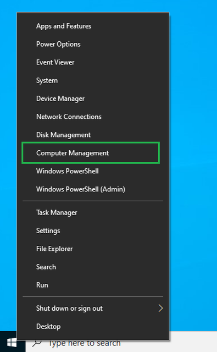
Task: Select Power Options from the menu
Action: tap(93, 44)
